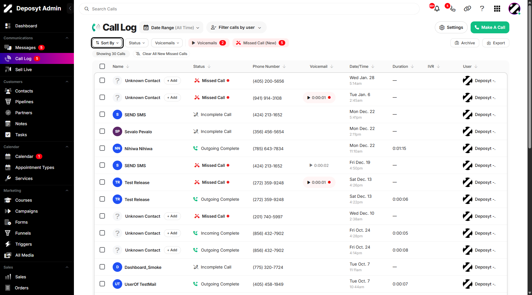532x295 pixels.
Task: Tick the Nihiwa Nihiwa row checkbox
Action: pos(102,148)
